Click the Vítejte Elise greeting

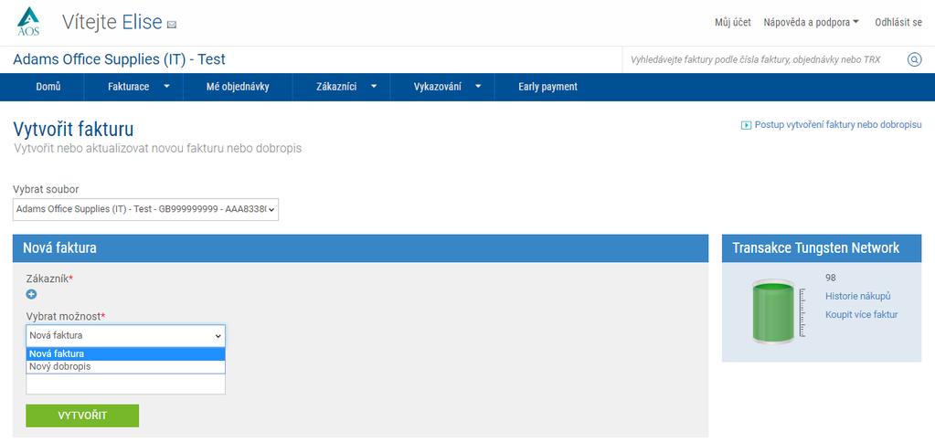[112, 22]
